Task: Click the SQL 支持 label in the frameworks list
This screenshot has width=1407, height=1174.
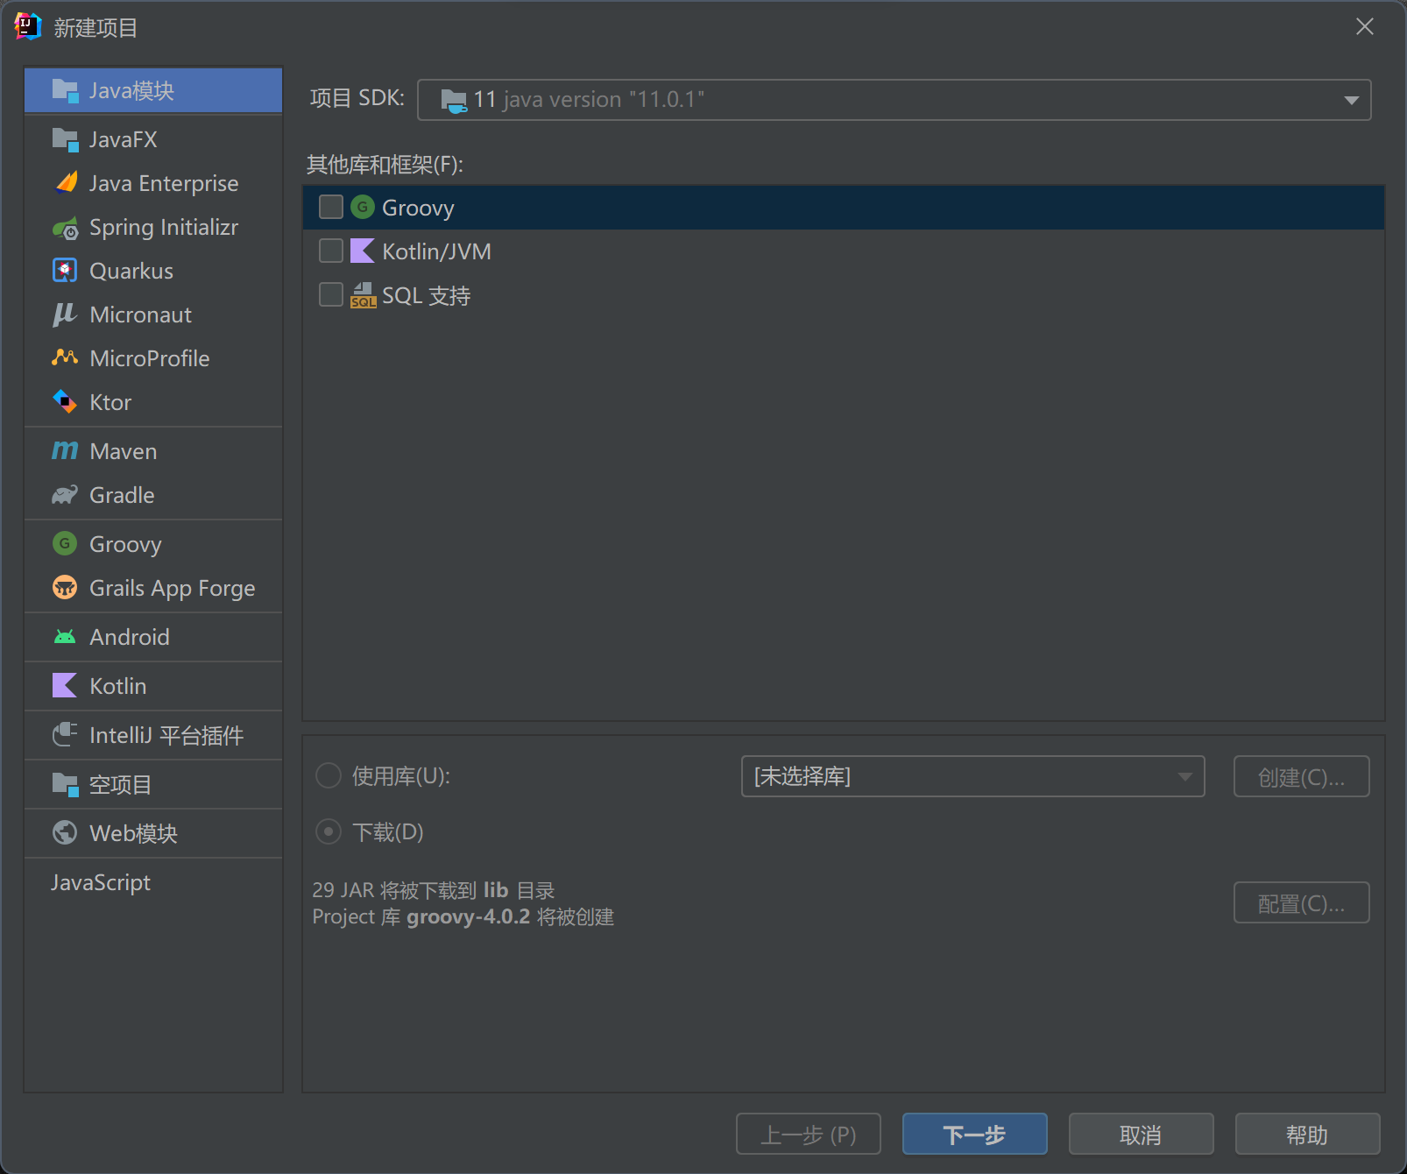Action: [427, 295]
